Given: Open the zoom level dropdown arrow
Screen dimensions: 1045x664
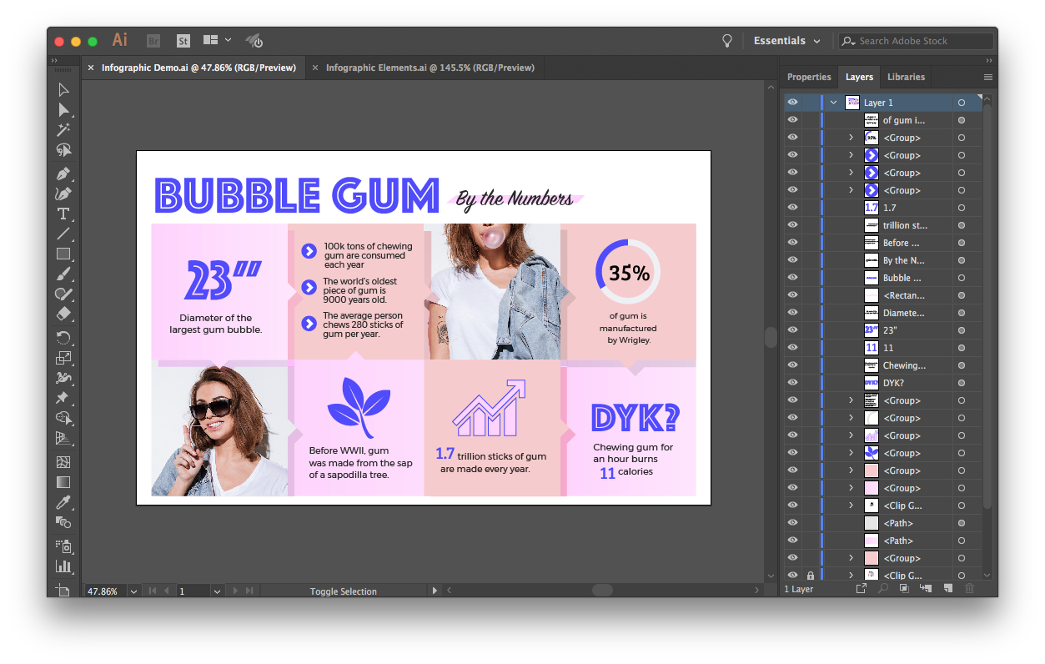Looking at the screenshot, I should point(133,591).
